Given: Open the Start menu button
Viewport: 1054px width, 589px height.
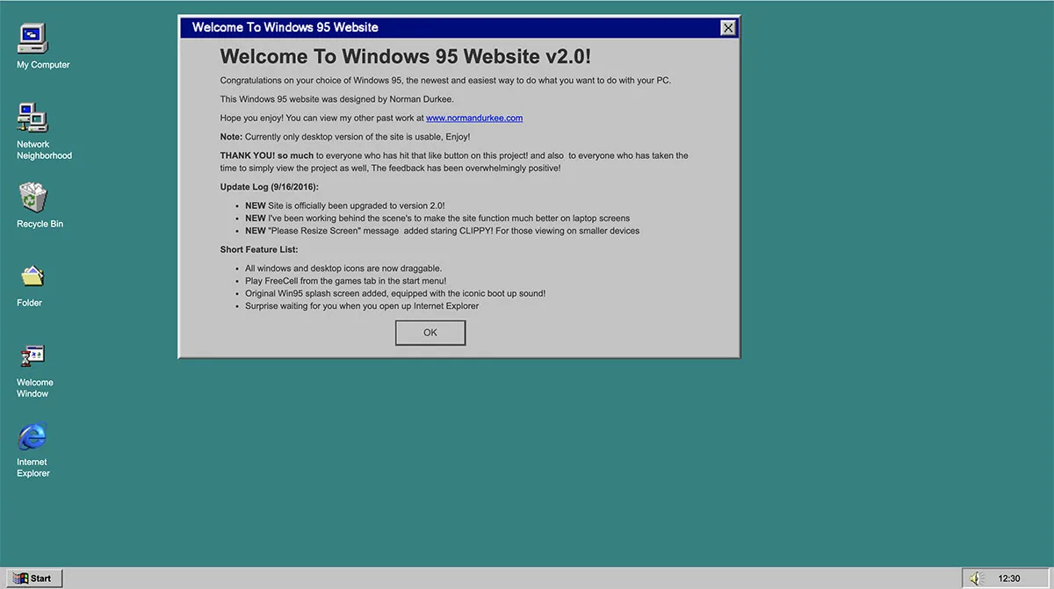Looking at the screenshot, I should pos(32,578).
